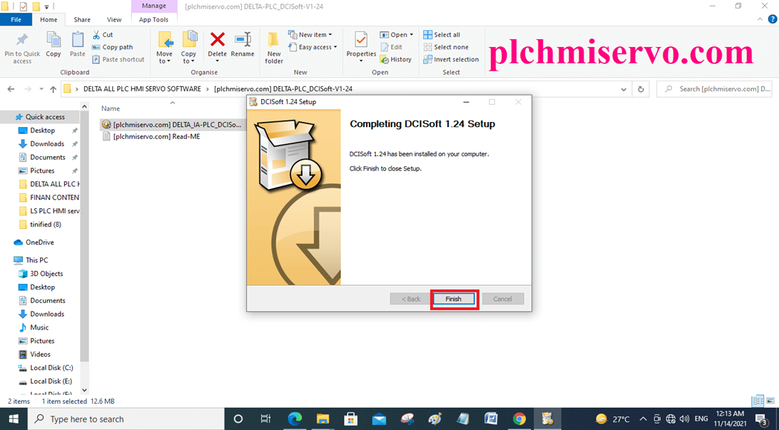Image resolution: width=779 pixels, height=430 pixels.
Task: Open Microsoft Edge from taskbar
Action: (295, 419)
